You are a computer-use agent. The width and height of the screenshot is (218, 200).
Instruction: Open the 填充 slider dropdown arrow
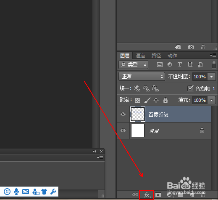click(211, 100)
